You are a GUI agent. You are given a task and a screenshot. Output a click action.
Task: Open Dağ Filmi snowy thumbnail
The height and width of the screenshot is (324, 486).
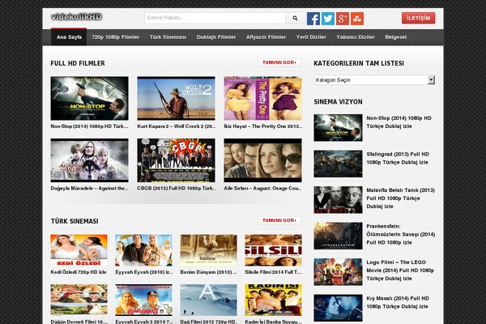(209, 301)
